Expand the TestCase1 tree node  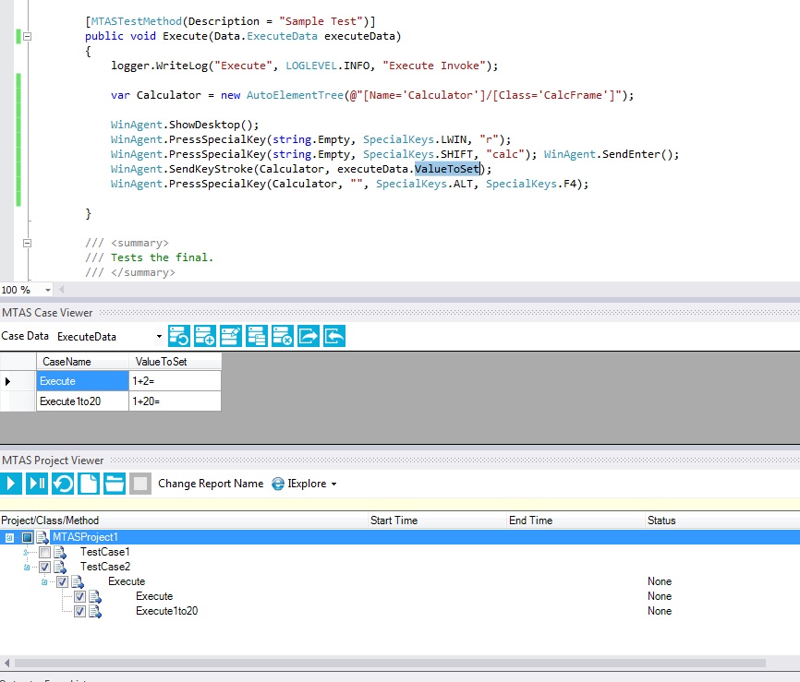[27, 552]
